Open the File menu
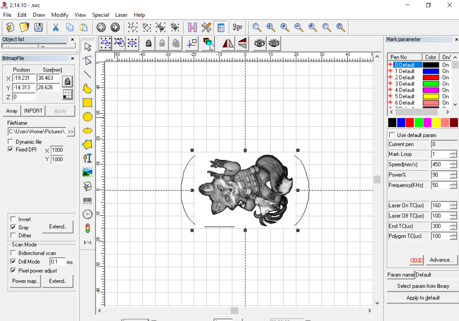 click(x=7, y=15)
